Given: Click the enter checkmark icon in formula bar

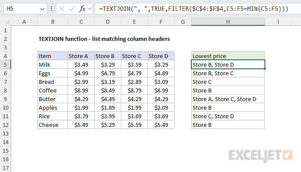Looking at the screenshot, I should coord(72,9).
